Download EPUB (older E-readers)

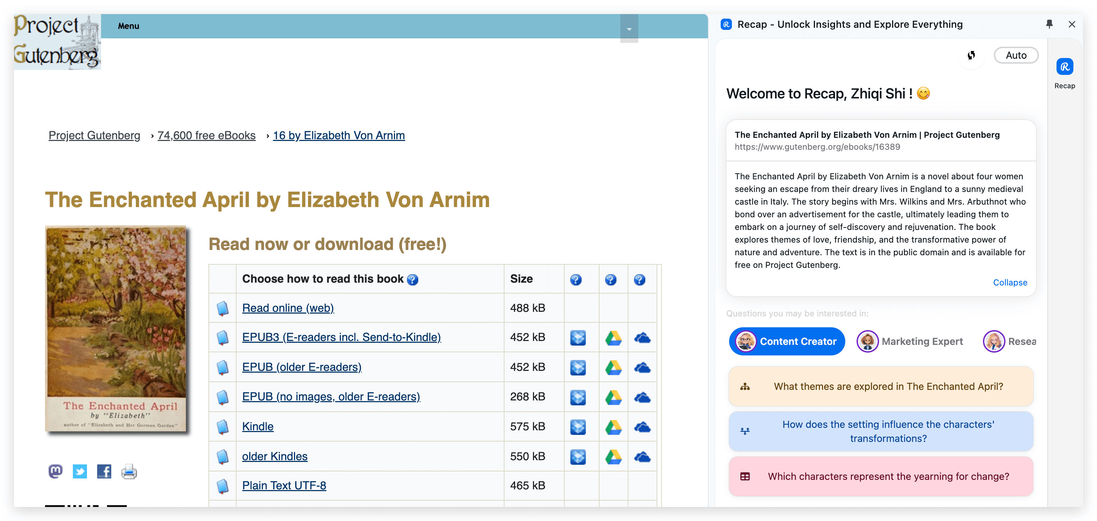tap(302, 367)
